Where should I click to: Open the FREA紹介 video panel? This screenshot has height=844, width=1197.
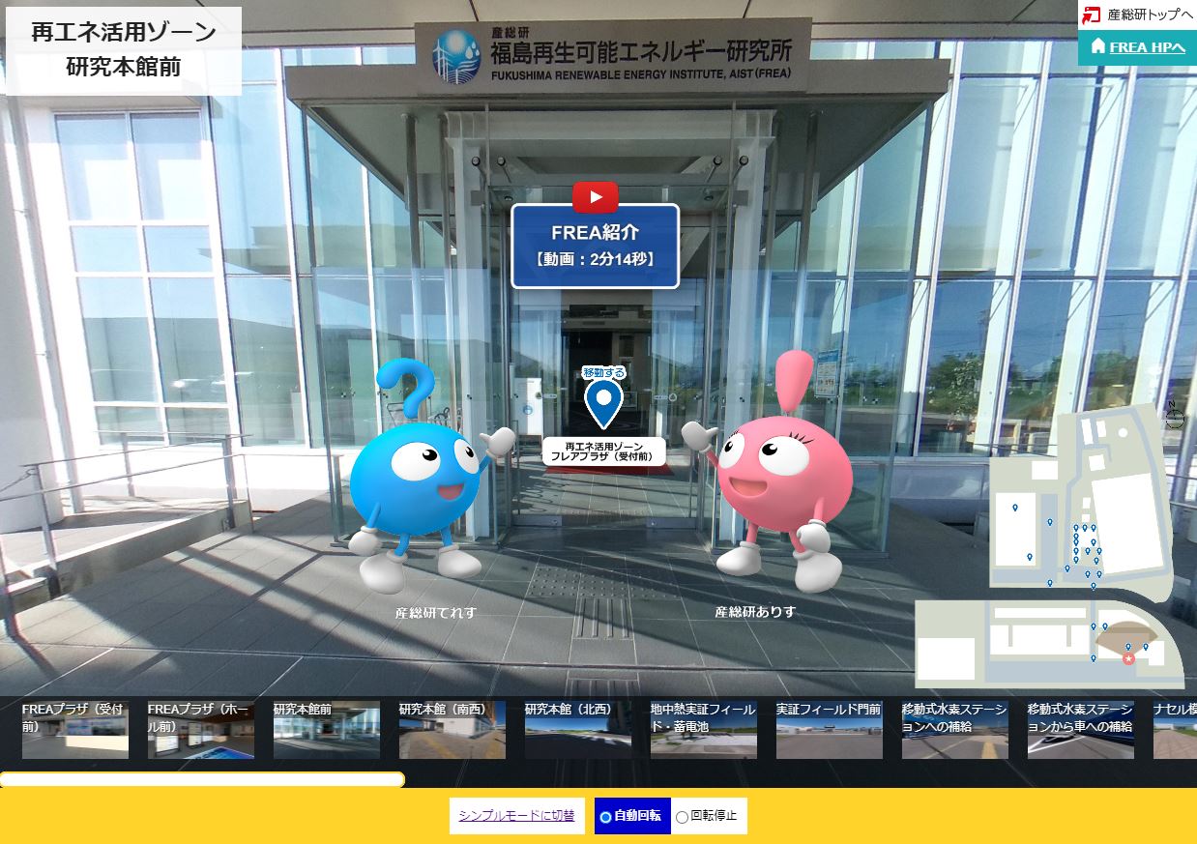click(595, 246)
